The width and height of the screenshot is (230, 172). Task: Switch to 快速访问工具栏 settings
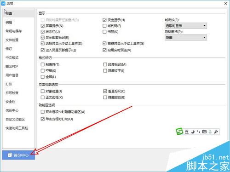pyautogui.click(x=17, y=128)
